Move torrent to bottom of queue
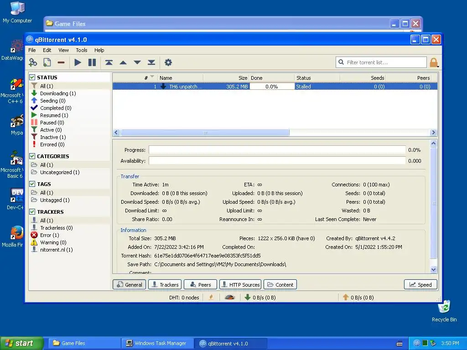Viewport: 467px width, 350px height. point(151,62)
